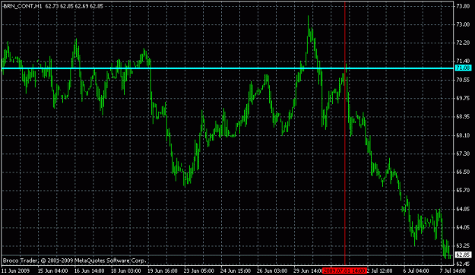475x275 pixels.
Task: Click the 19 Jun 16:00 time label
Action: coord(163,270)
